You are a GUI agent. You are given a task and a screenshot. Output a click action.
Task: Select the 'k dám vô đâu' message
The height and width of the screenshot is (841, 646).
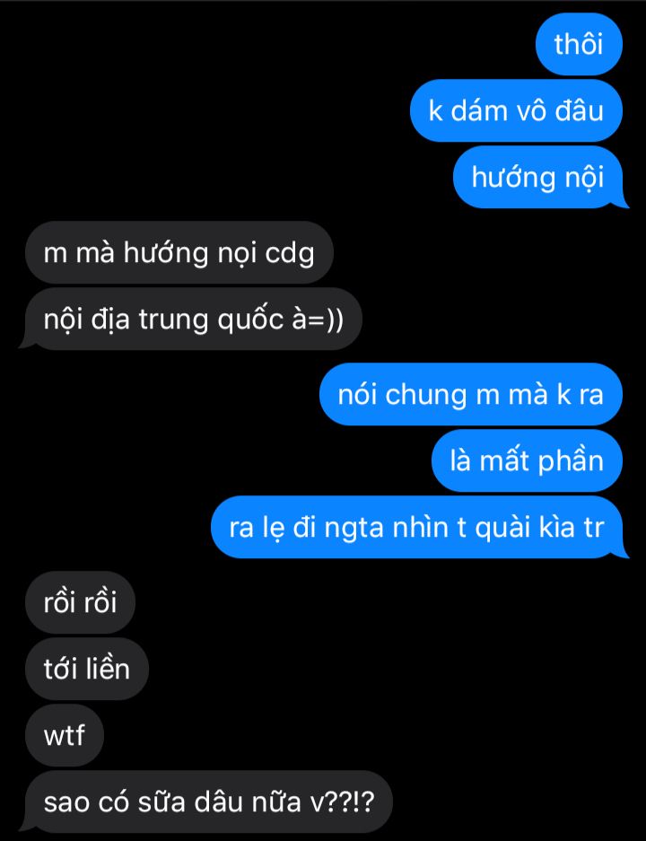point(516,110)
